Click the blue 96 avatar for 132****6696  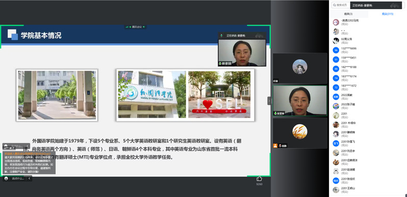(336, 50)
